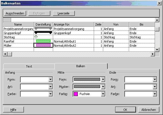Open the Anfang Form dropdown
Viewport: 163px width, 115px height.
click(x=50, y=79)
